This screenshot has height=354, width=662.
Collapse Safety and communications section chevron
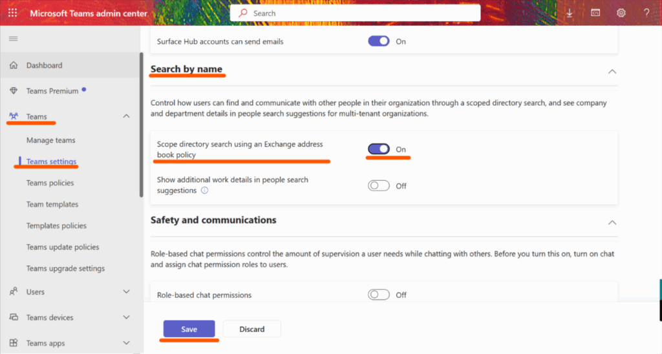tap(612, 223)
